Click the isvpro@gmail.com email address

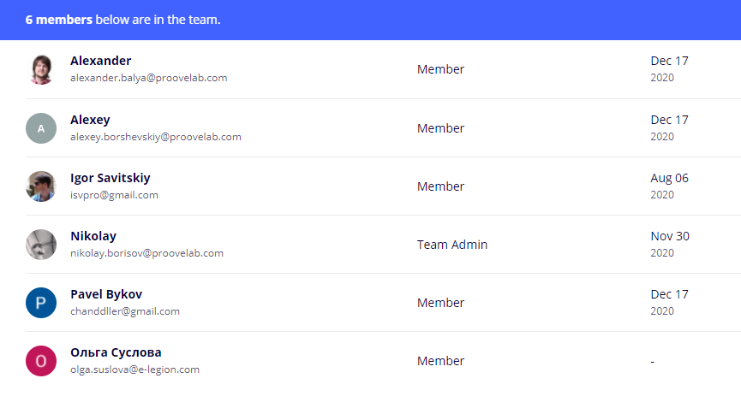pyautogui.click(x=114, y=194)
